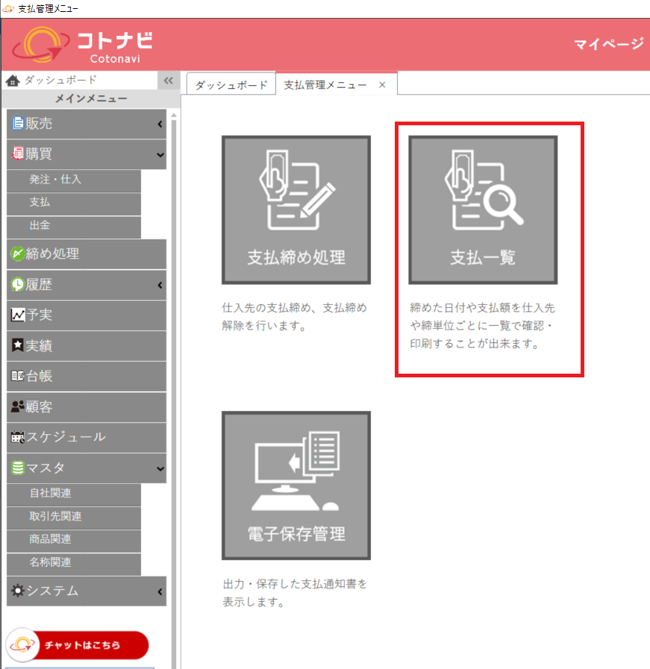Close the 支払管理メニュー tab
The width and height of the screenshot is (650, 669).
(x=382, y=85)
